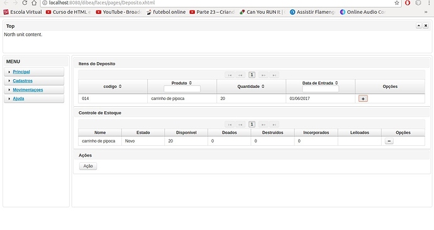434x230 pixels.
Task: Go to the browser home page icon
Action: (x=34, y=3)
